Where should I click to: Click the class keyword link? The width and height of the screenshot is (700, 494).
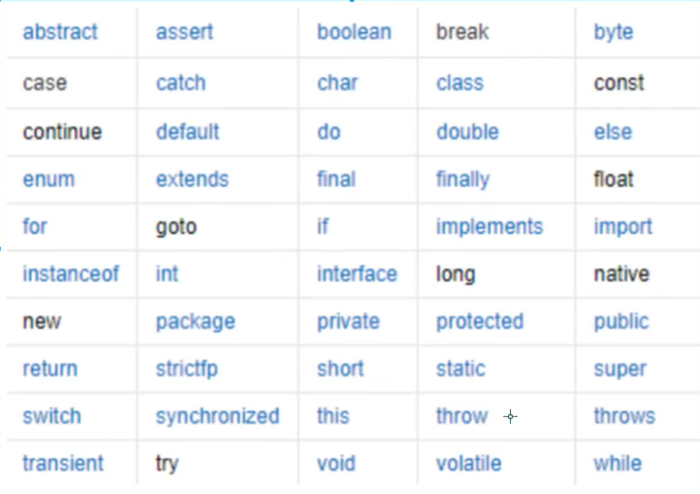(x=460, y=83)
